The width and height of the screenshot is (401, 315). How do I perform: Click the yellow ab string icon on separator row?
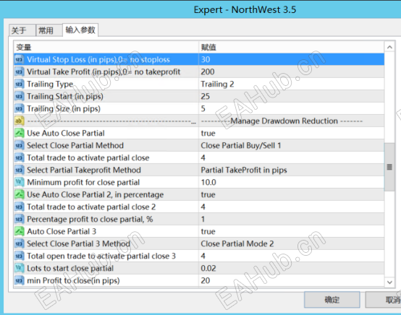click(x=19, y=121)
